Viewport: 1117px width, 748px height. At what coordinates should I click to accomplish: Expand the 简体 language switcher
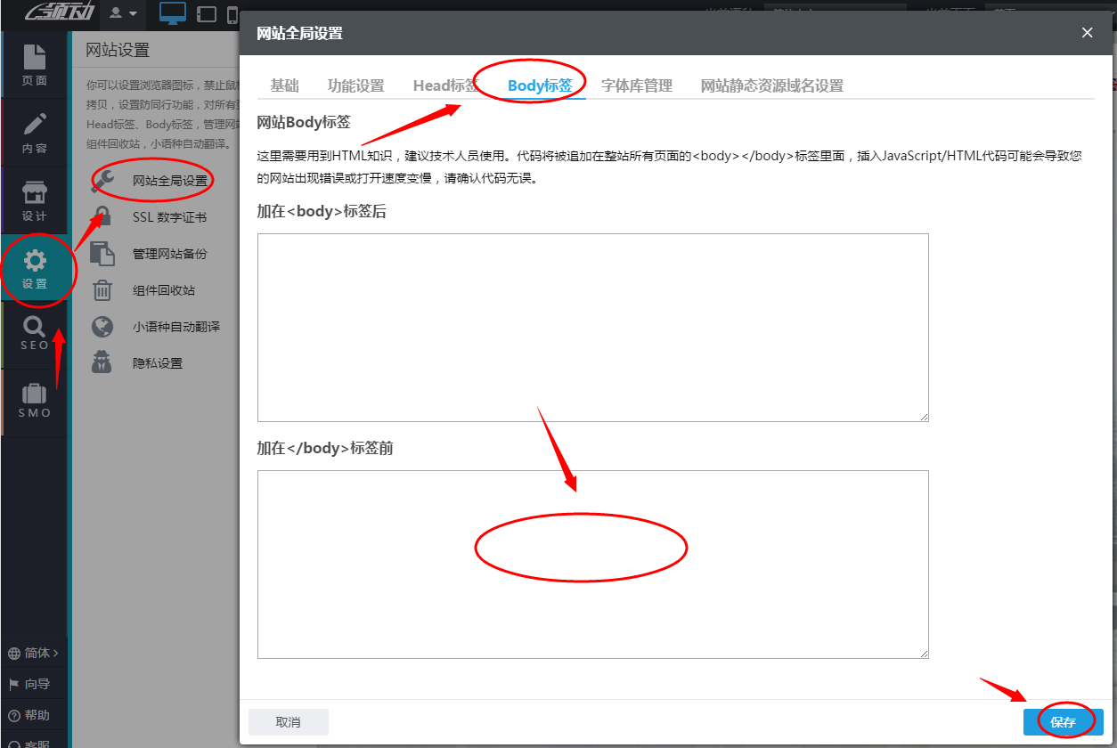click(34, 653)
